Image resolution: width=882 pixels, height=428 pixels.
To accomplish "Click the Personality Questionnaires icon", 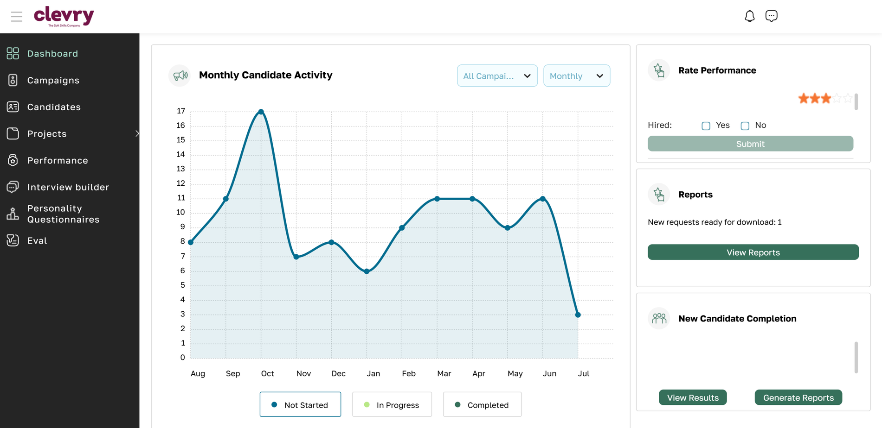I will coord(13,214).
